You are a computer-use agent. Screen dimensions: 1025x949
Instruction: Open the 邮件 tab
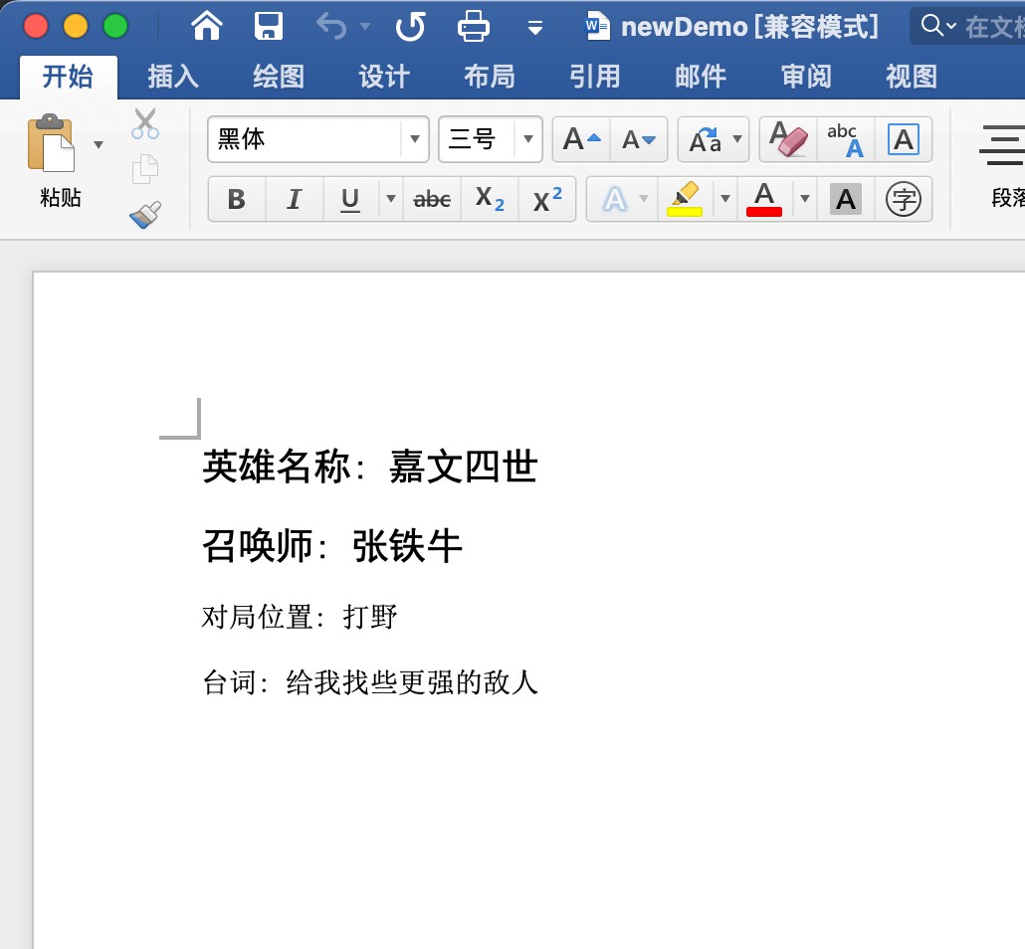point(701,77)
